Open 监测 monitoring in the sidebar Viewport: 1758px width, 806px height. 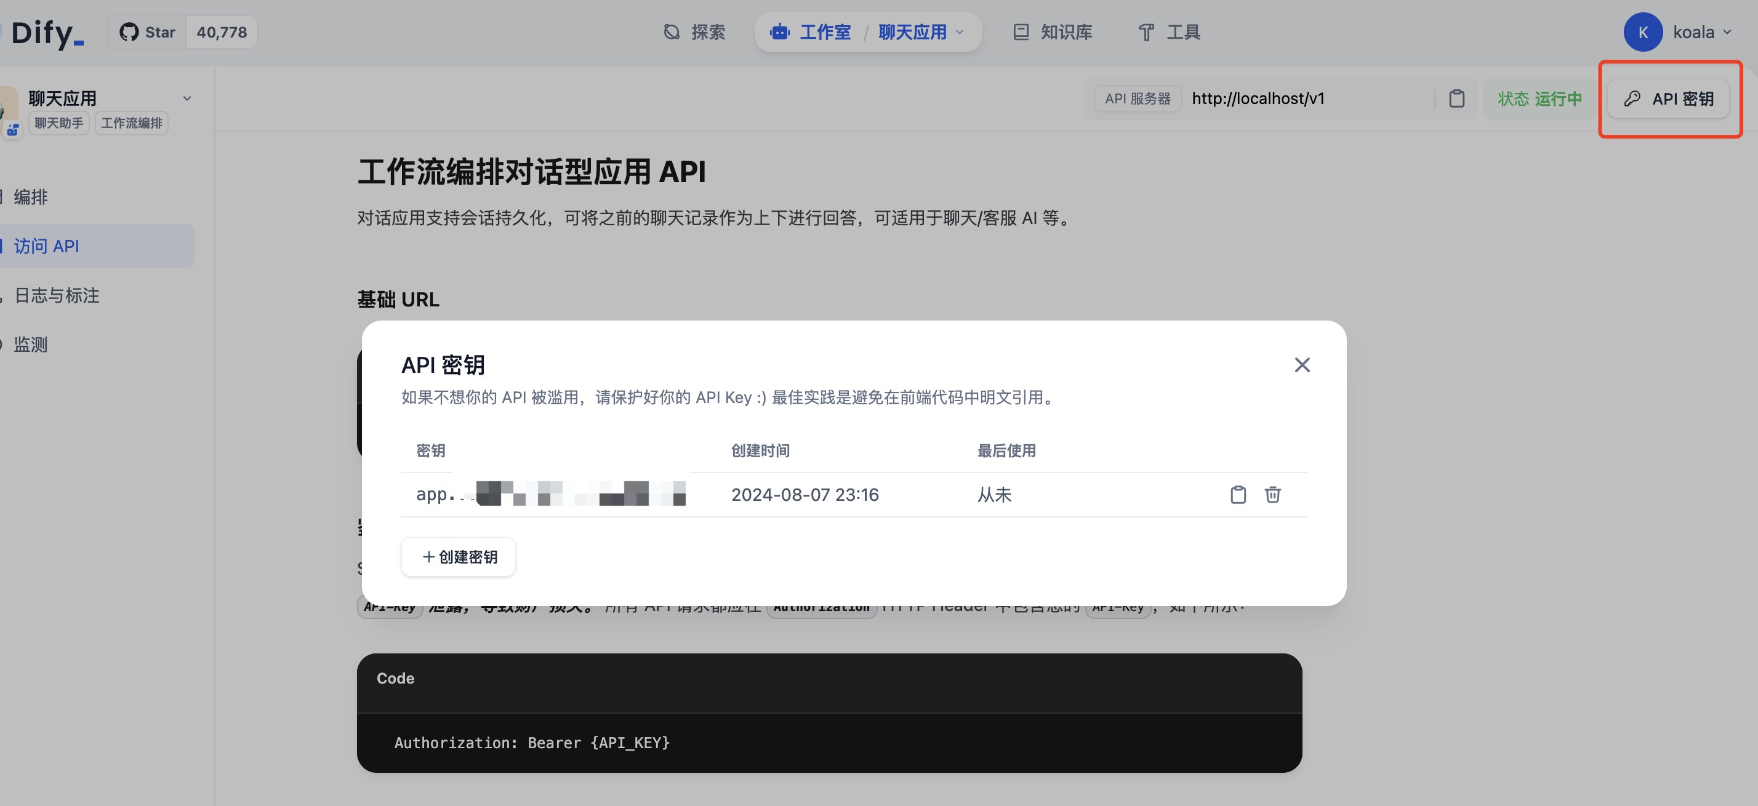[x=31, y=345]
